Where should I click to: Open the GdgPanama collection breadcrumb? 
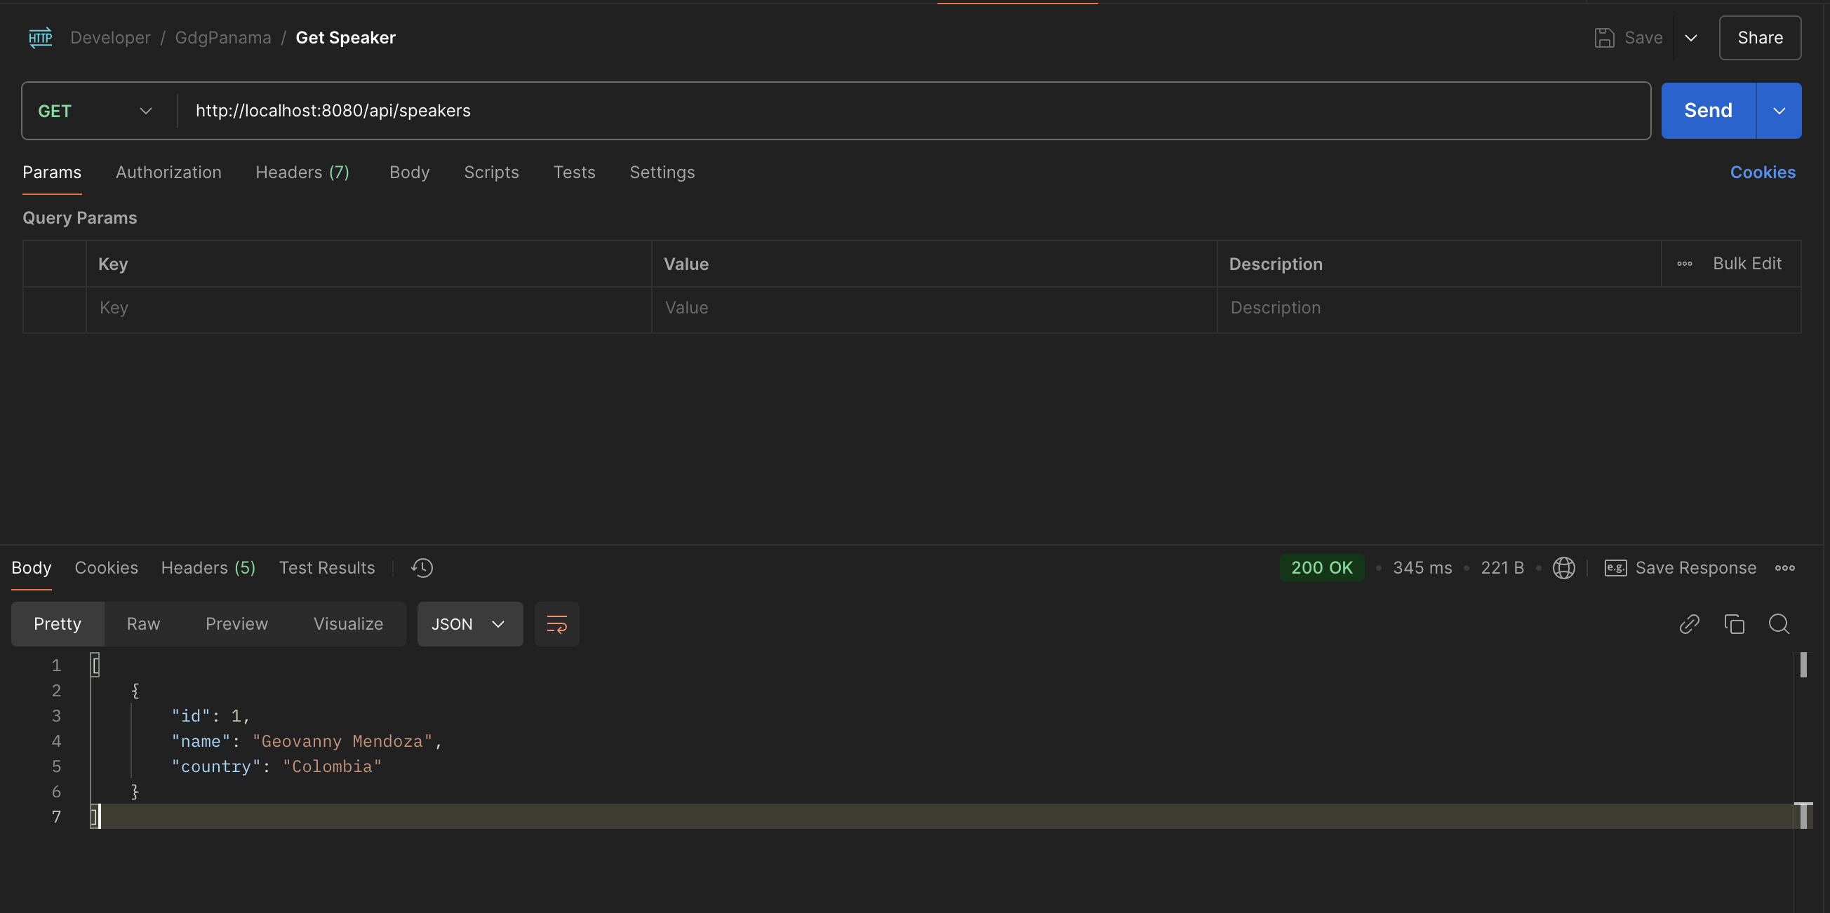click(x=222, y=38)
